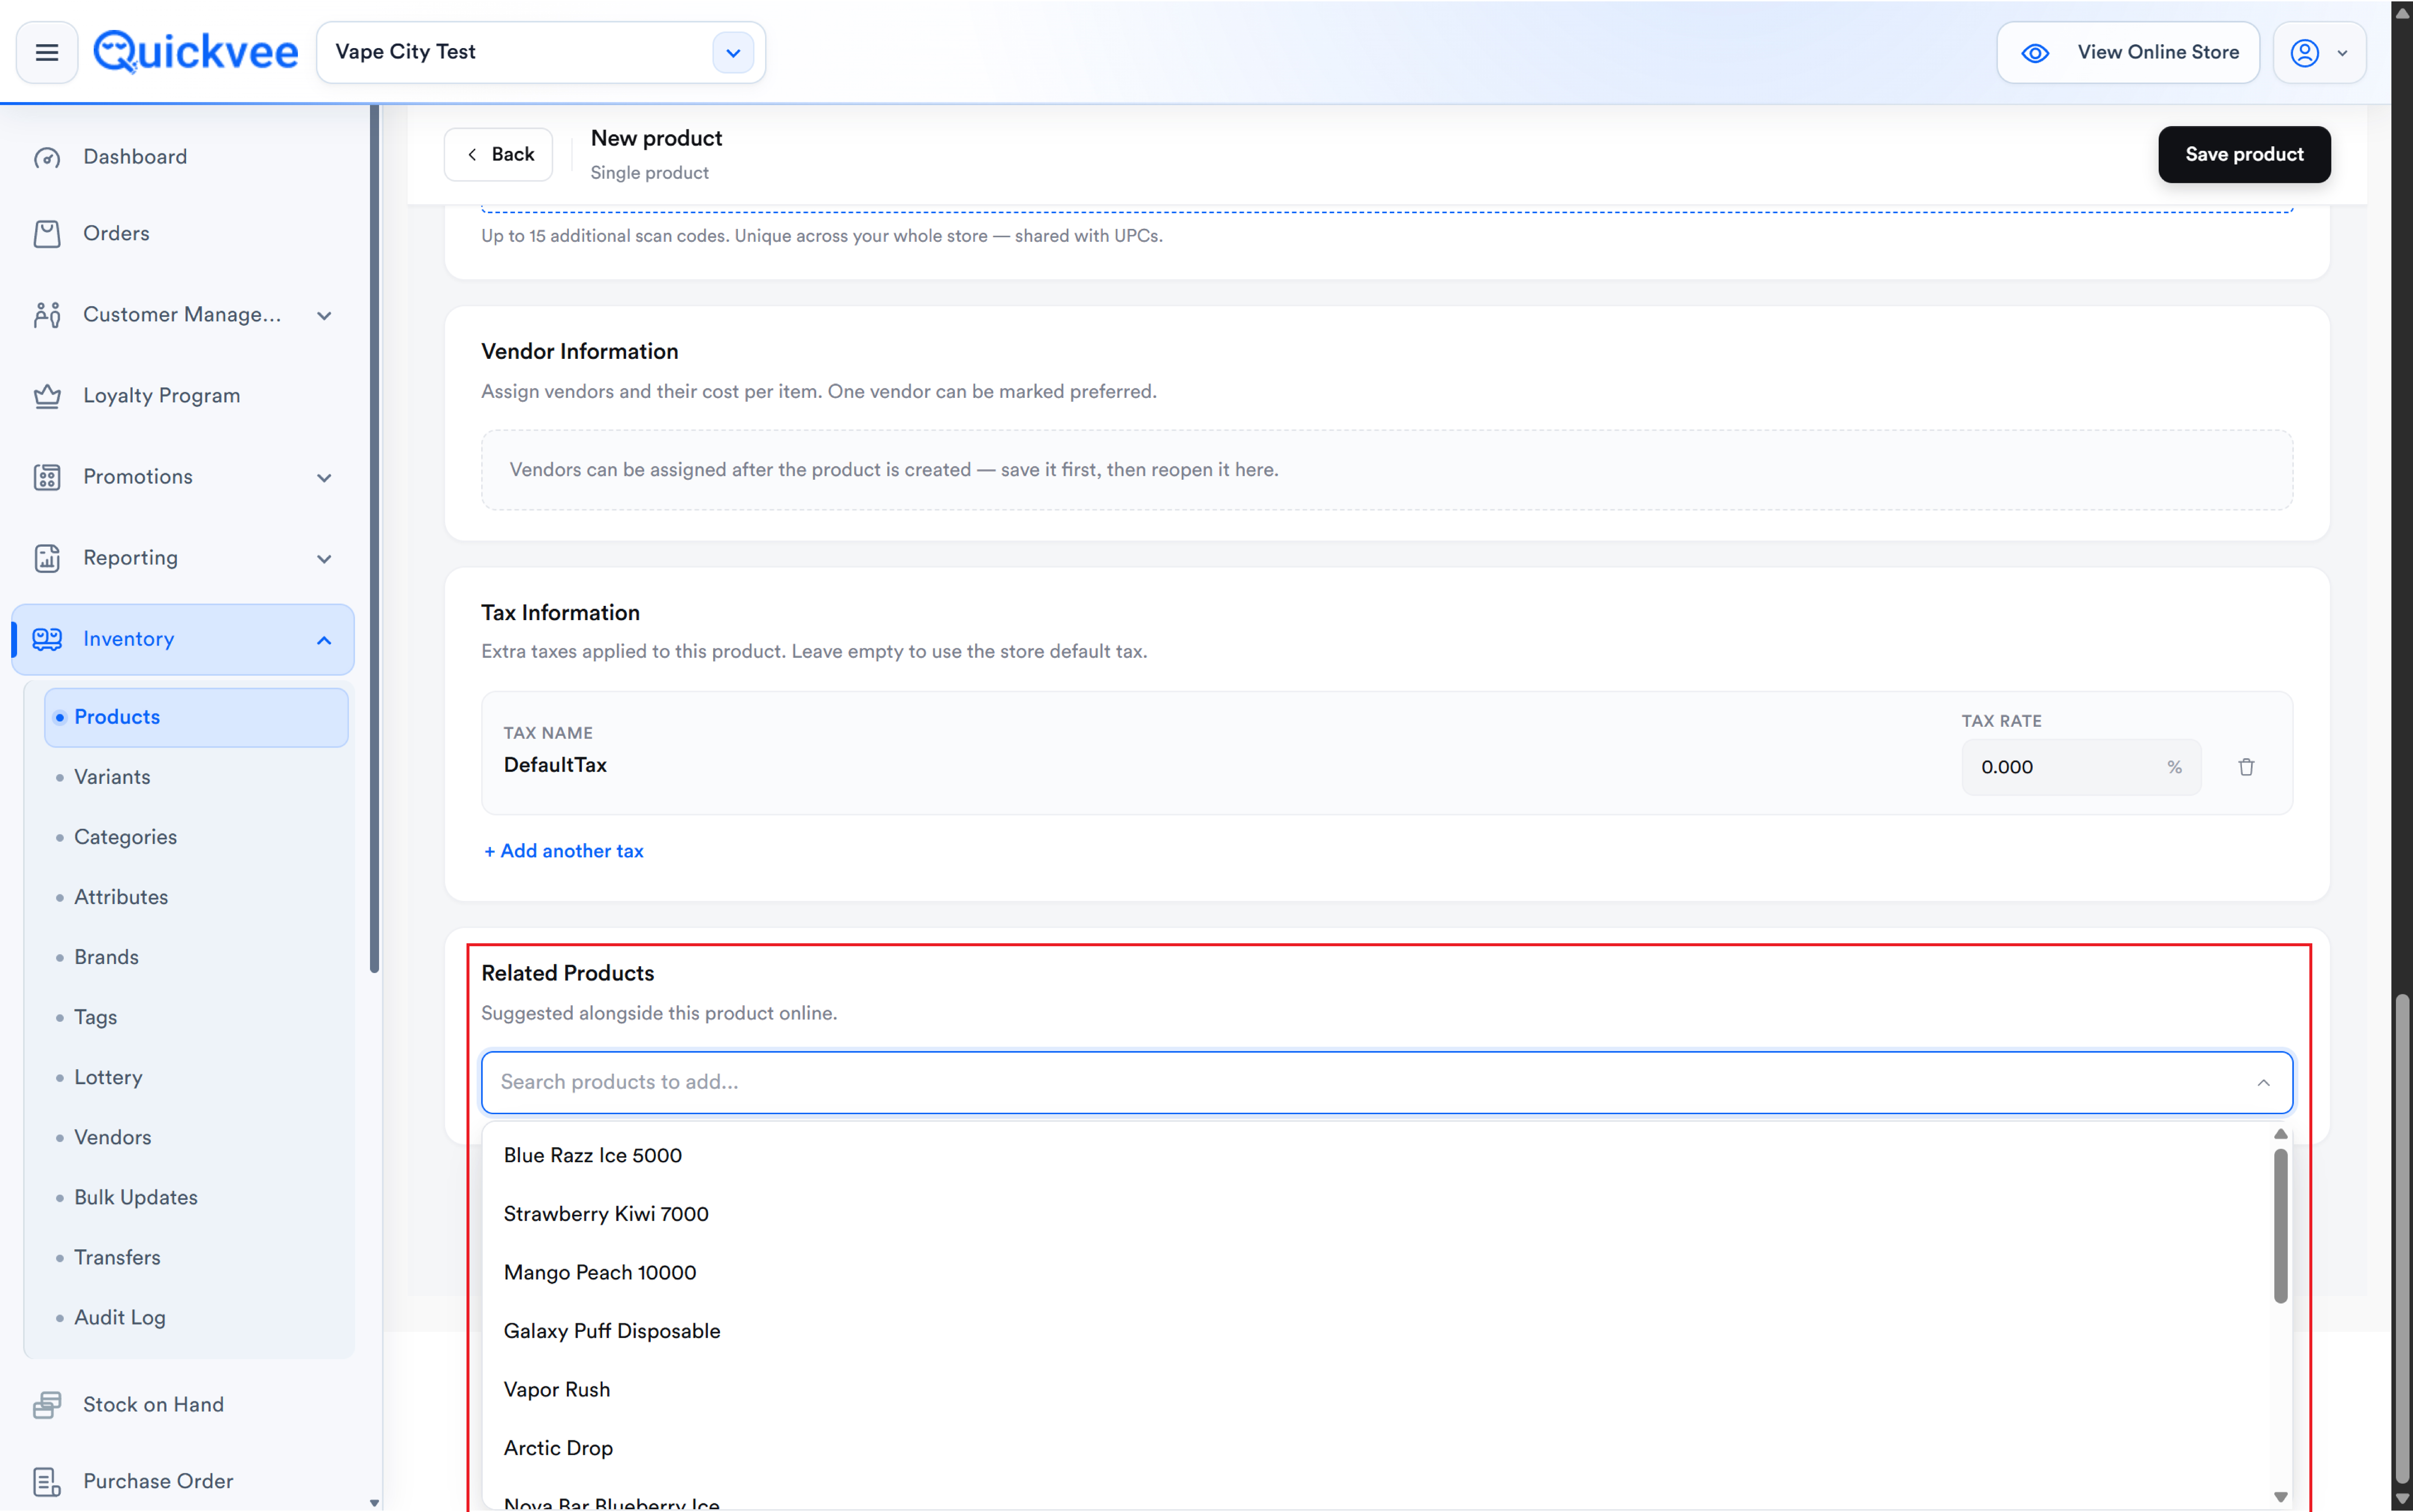Select Galaxy Puff Disposable option
Viewport: 2413px width, 1512px height.
pos(1376,1331)
